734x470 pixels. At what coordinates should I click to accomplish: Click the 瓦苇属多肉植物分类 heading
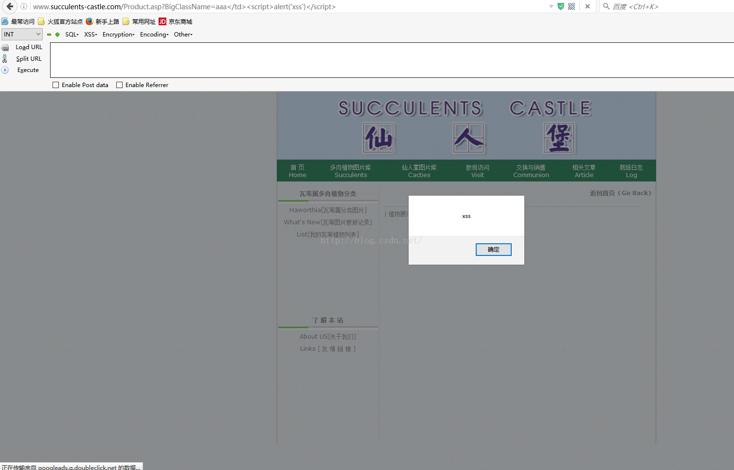click(328, 194)
